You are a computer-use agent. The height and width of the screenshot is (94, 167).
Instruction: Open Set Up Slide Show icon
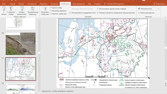point(45,9)
